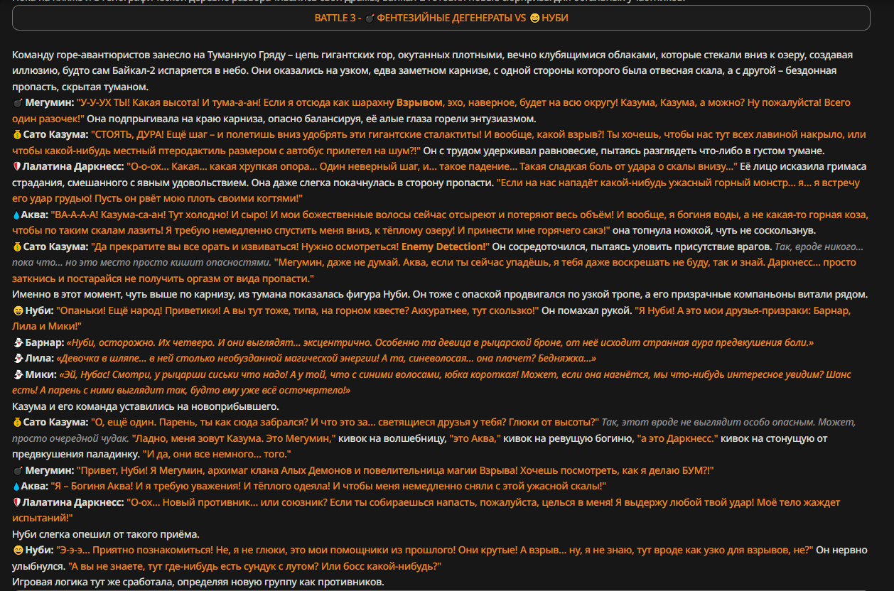The width and height of the screenshot is (894, 591).
Task: Click line "Нуби слегка опешил от такого приёма."
Action: (x=106, y=534)
